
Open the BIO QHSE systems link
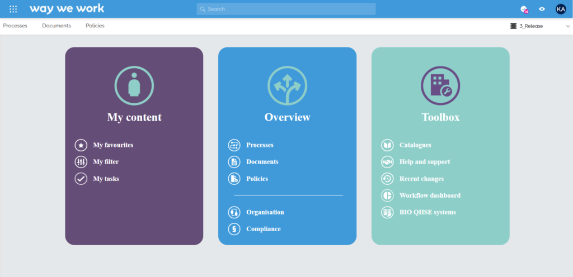pyautogui.click(x=427, y=212)
